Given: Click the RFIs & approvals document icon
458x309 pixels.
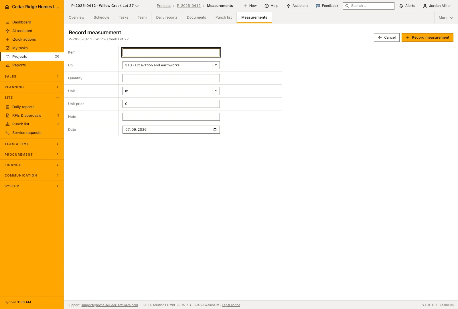Looking at the screenshot, I should pyautogui.click(x=8, y=116).
